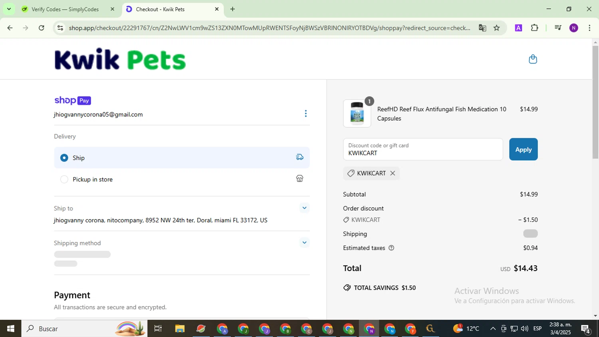Open the shopping bag cart icon
This screenshot has width=599, height=337.
(x=533, y=59)
